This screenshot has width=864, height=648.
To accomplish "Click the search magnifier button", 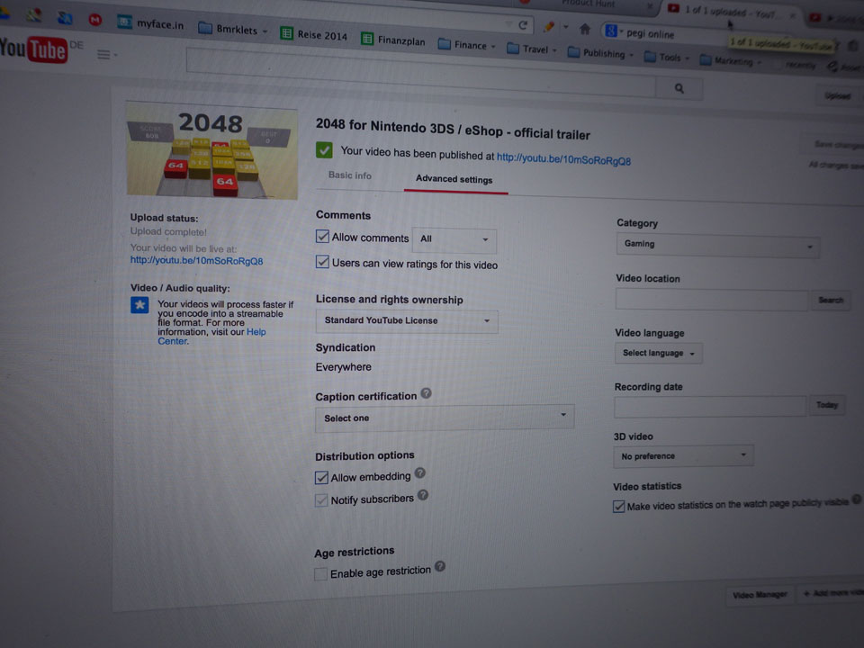I will [679, 88].
